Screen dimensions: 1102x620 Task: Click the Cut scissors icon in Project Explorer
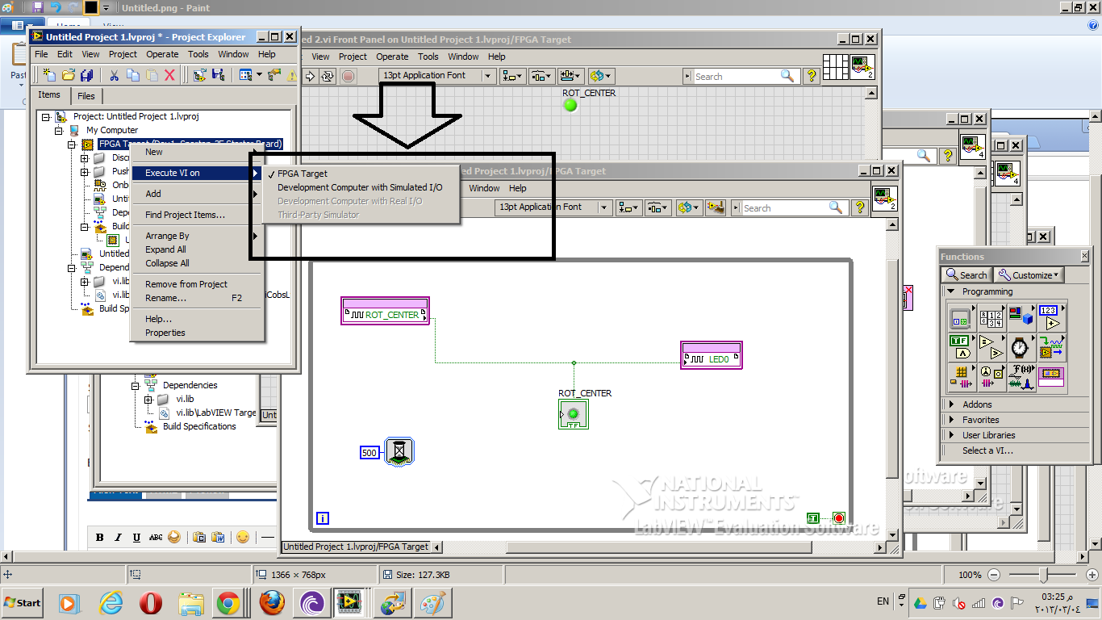115,75
